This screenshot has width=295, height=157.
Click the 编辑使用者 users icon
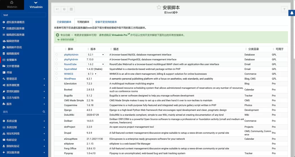click(4, 41)
